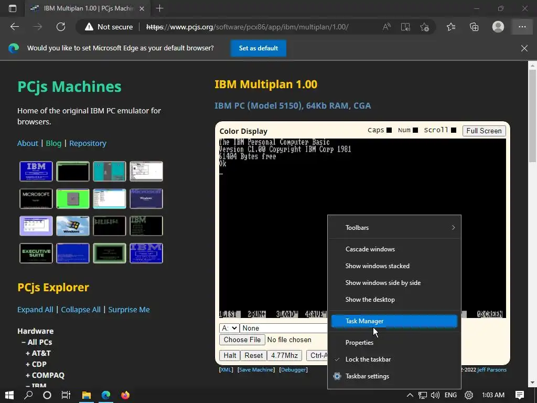Image resolution: width=537 pixels, height=403 pixels.
Task: Open the Edge tab actions menu icon
Action: [13, 8]
